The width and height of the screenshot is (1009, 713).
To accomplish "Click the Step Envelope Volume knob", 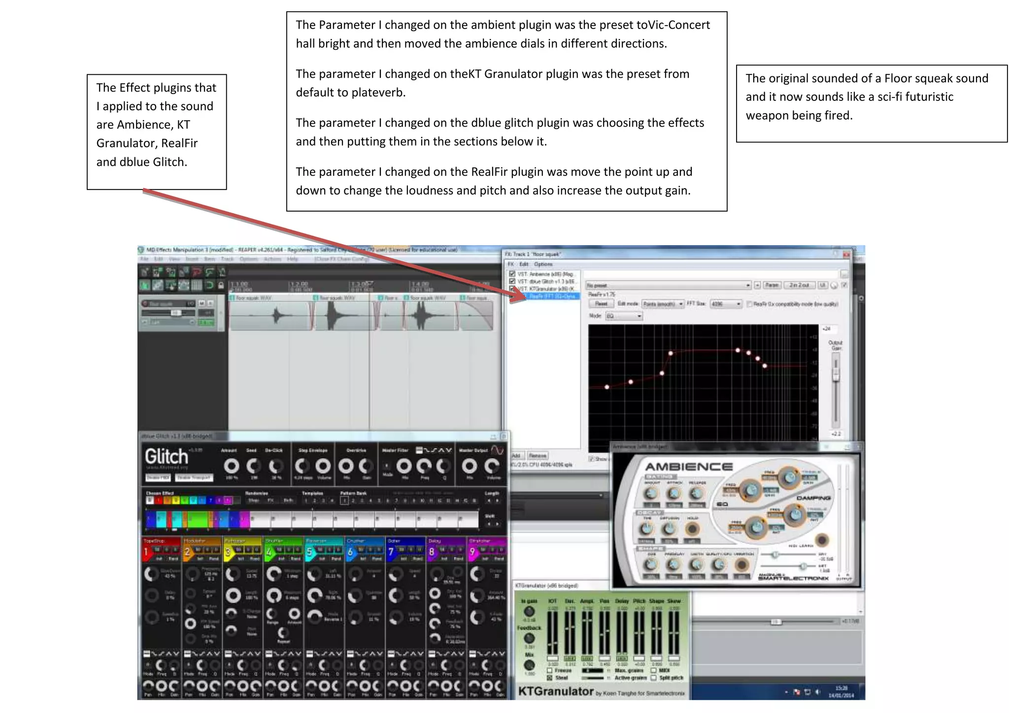I will click(x=323, y=465).
